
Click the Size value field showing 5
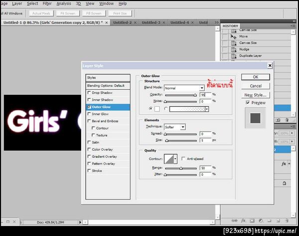pos(205,140)
